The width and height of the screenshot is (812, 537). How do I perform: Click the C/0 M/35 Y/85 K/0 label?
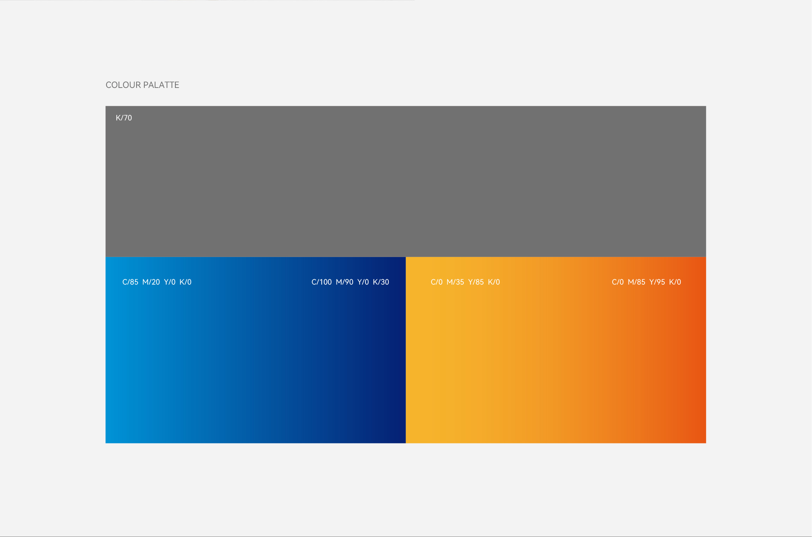click(x=465, y=282)
